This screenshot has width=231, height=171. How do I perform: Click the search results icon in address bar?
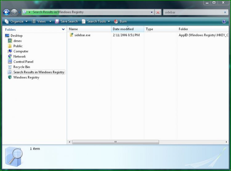tap(25, 12)
